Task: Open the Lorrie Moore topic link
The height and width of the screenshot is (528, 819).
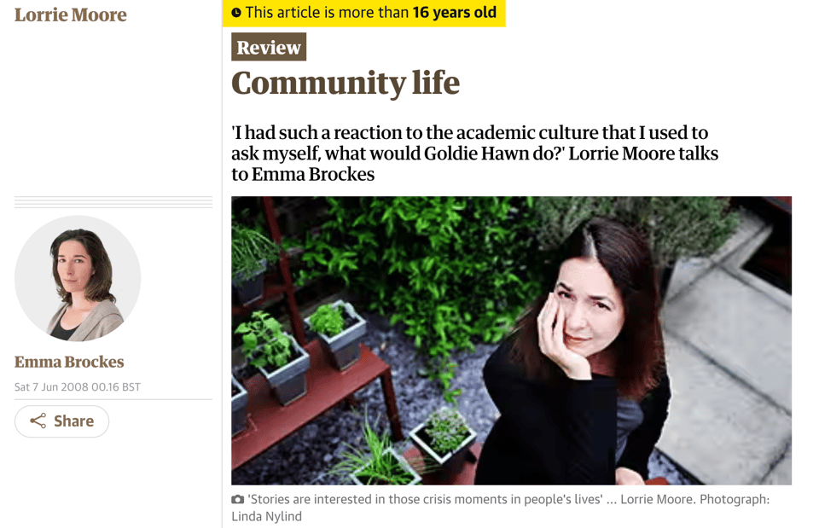Action: tap(71, 15)
